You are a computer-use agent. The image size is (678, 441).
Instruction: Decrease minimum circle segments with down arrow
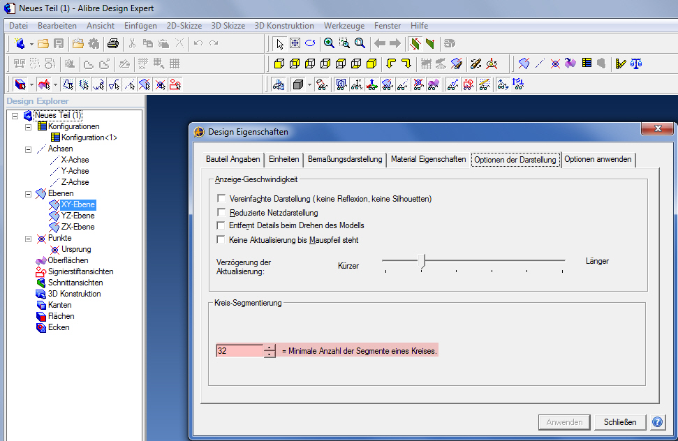pyautogui.click(x=270, y=354)
